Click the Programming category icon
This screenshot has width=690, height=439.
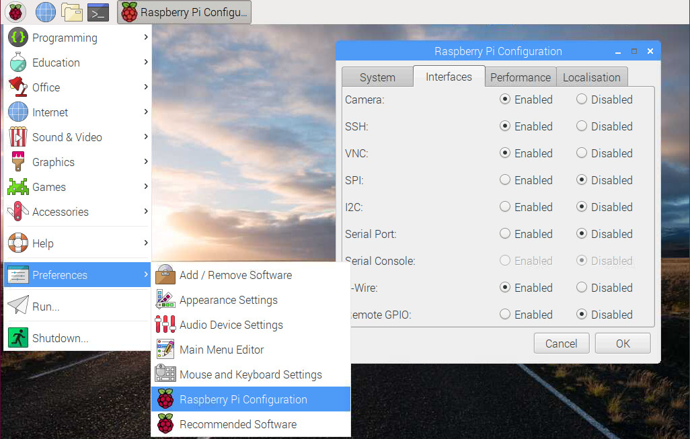18,38
